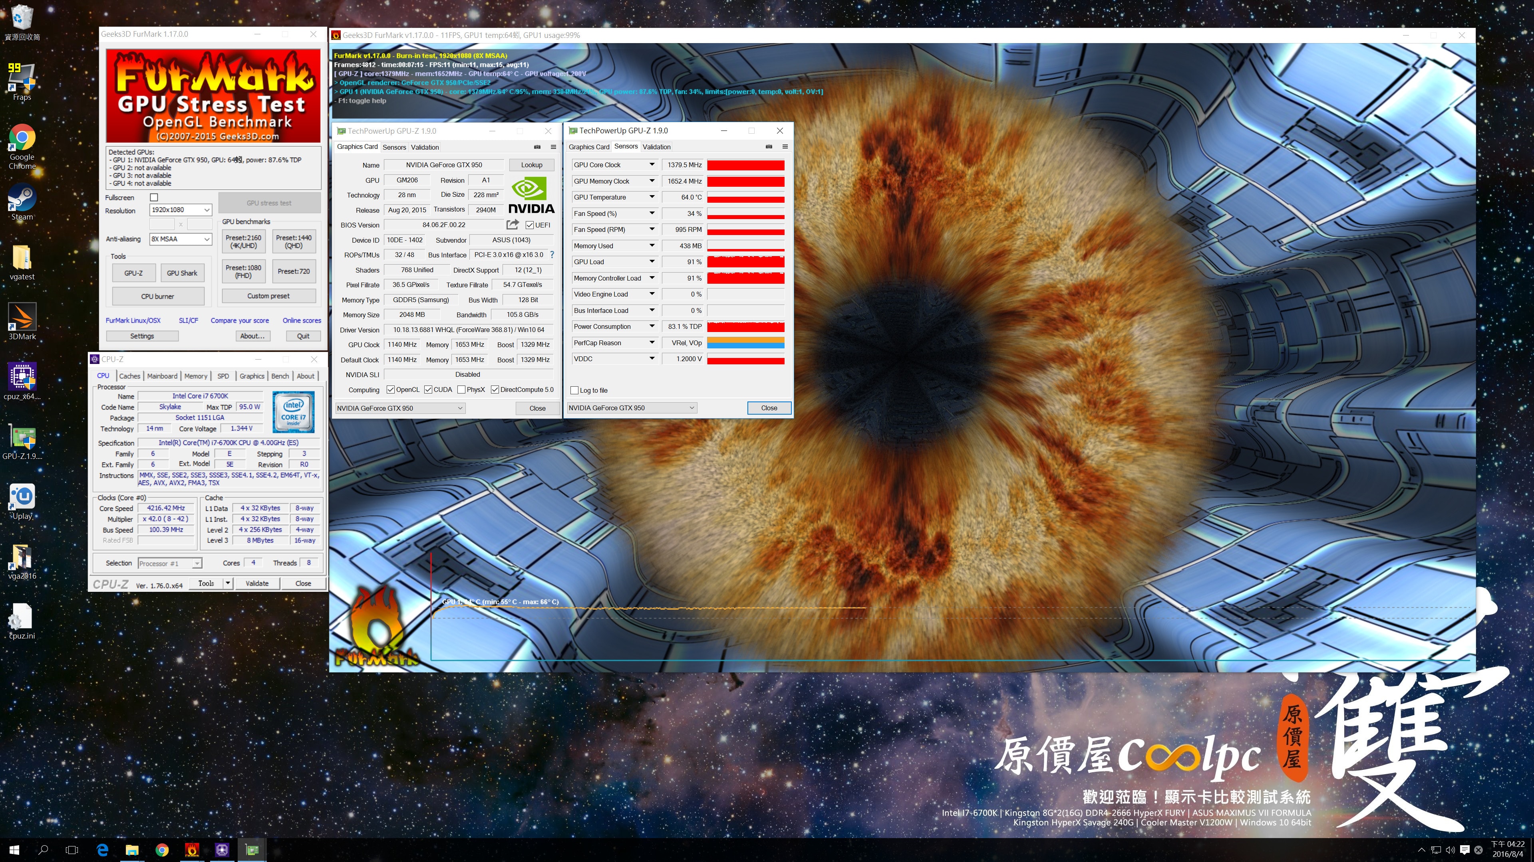
Task: Open the taskbar search icon
Action: [x=43, y=850]
